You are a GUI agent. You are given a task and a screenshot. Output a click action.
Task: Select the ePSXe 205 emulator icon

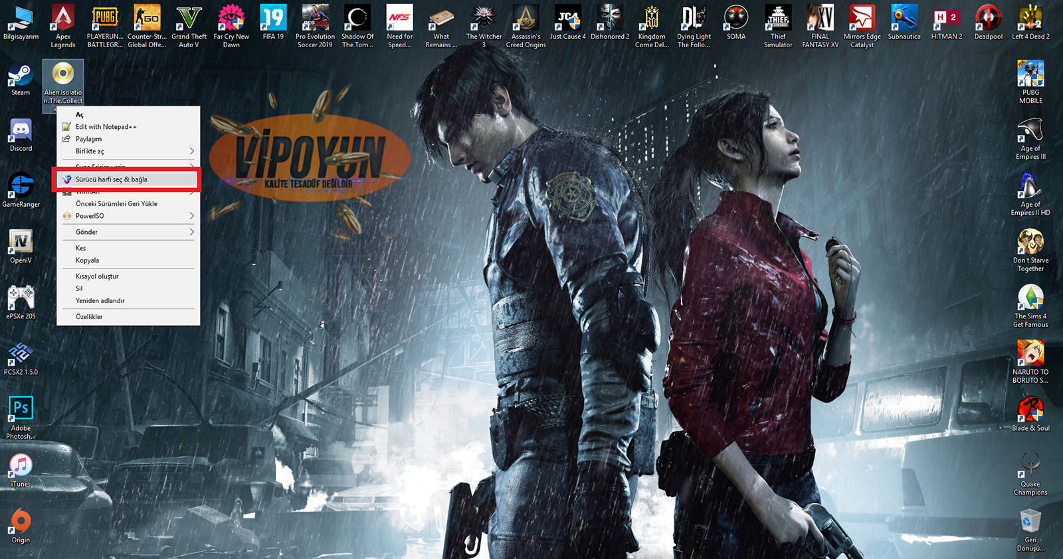(x=21, y=303)
